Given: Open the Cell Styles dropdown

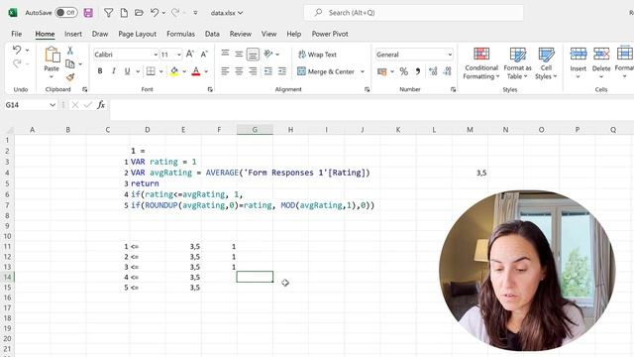Looking at the screenshot, I should click(546, 63).
